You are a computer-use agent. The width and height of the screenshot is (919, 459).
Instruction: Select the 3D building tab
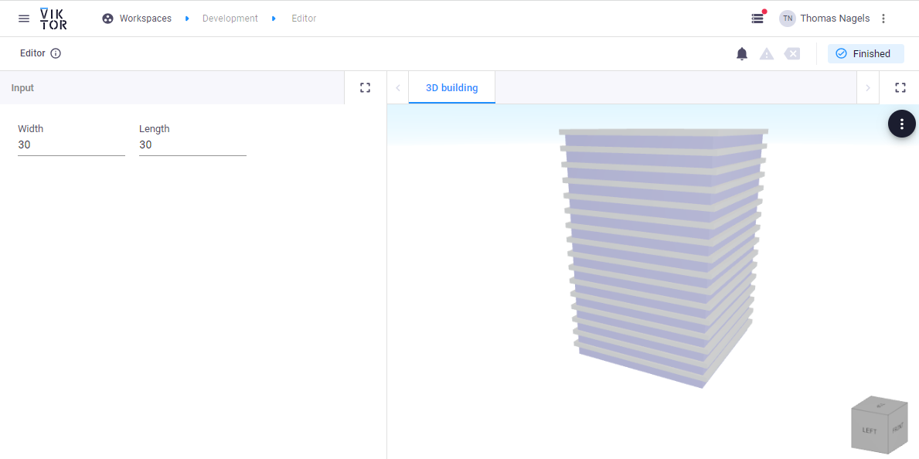[x=451, y=88]
